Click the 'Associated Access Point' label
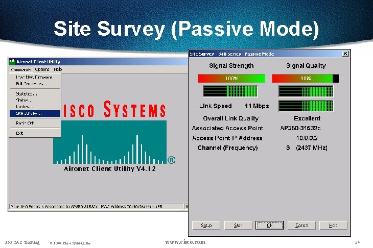The height and width of the screenshot is (248, 373). [x=227, y=128]
